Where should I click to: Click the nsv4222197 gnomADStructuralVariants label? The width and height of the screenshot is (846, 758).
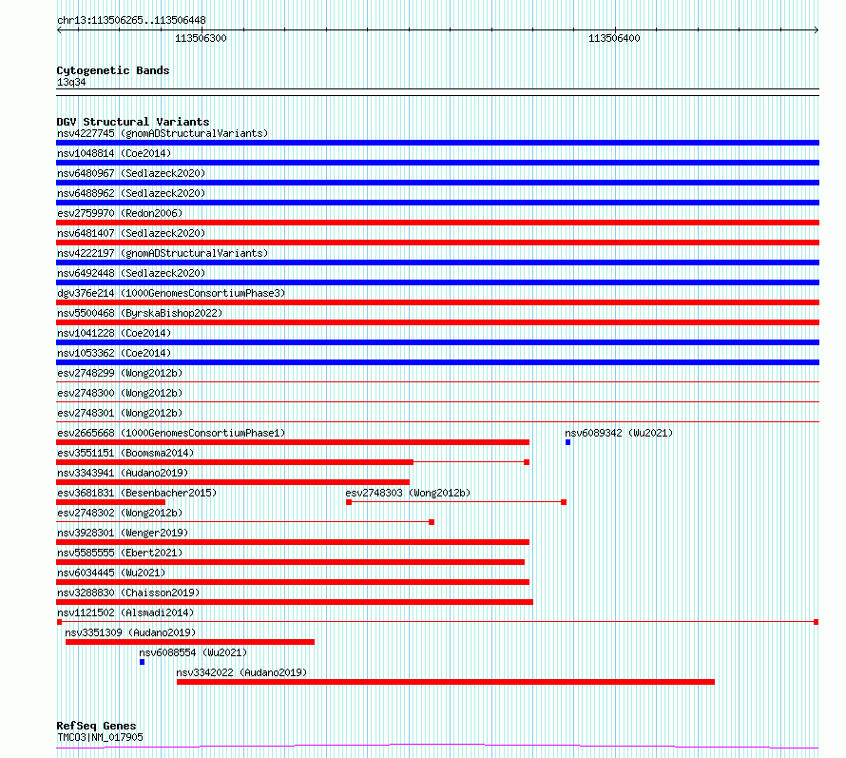point(163,253)
